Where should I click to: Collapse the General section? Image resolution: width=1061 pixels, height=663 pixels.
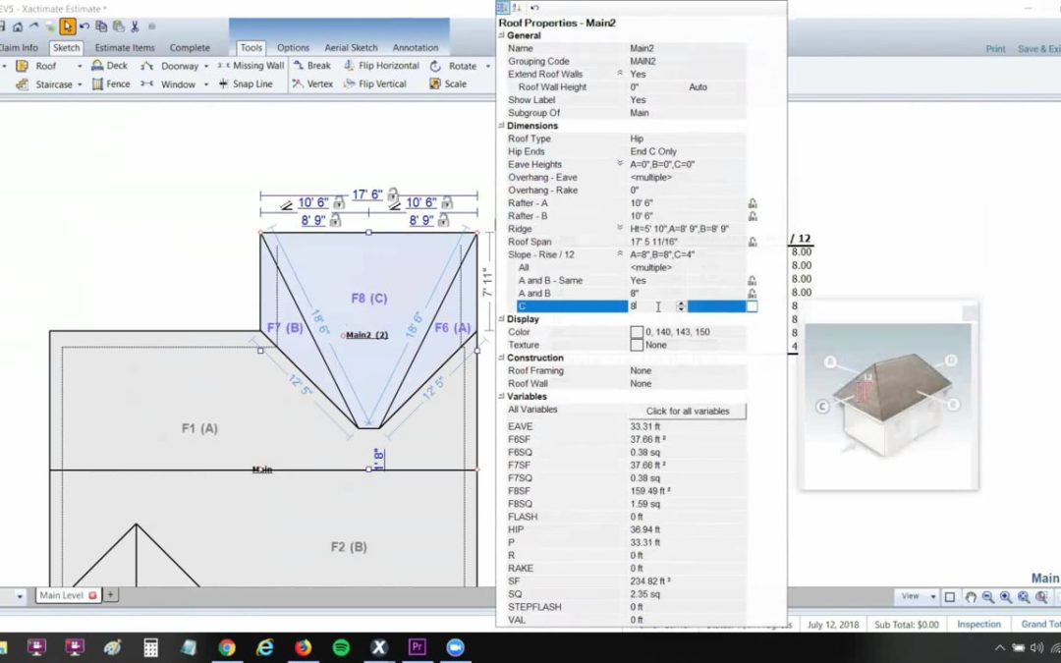tap(501, 35)
